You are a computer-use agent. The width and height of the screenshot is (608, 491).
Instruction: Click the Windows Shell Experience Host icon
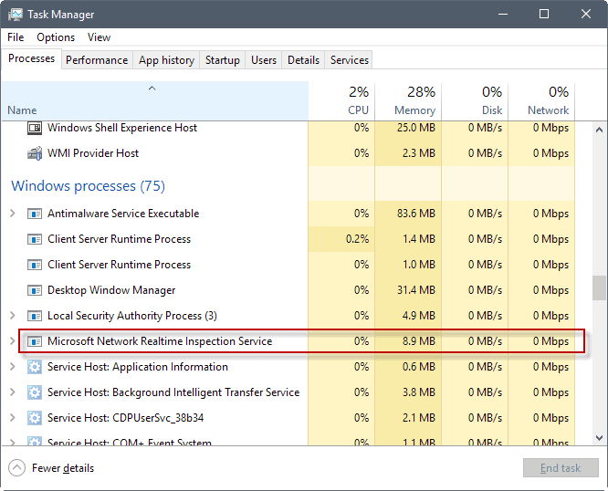[x=35, y=128]
